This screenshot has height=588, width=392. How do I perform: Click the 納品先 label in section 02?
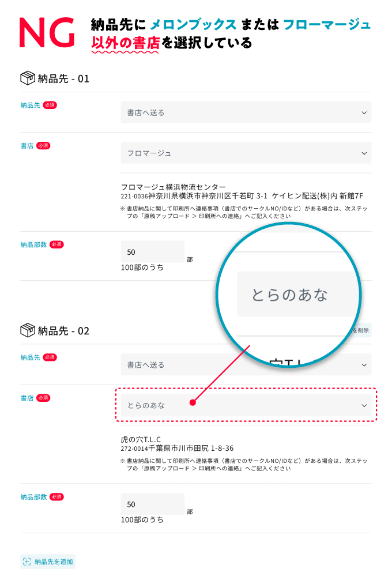(x=31, y=358)
